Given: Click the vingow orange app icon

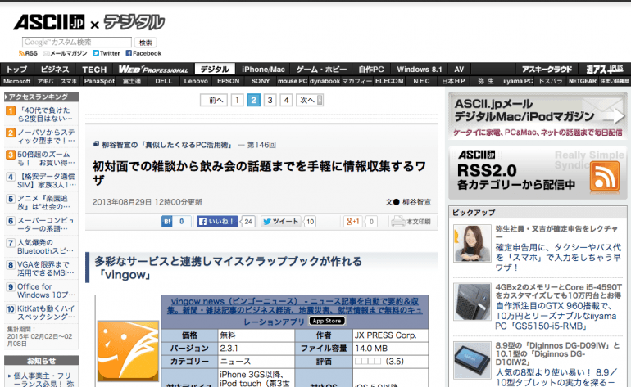Looking at the screenshot, I should (129, 350).
